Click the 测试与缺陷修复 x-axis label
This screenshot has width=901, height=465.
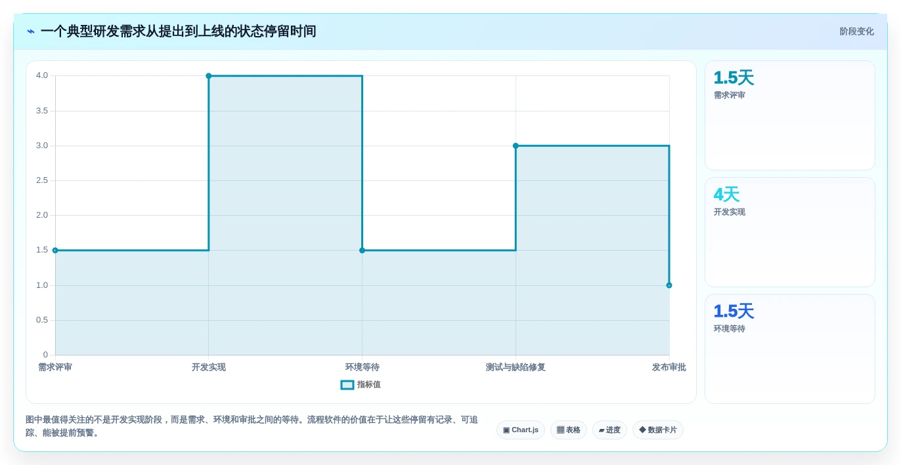(x=516, y=367)
